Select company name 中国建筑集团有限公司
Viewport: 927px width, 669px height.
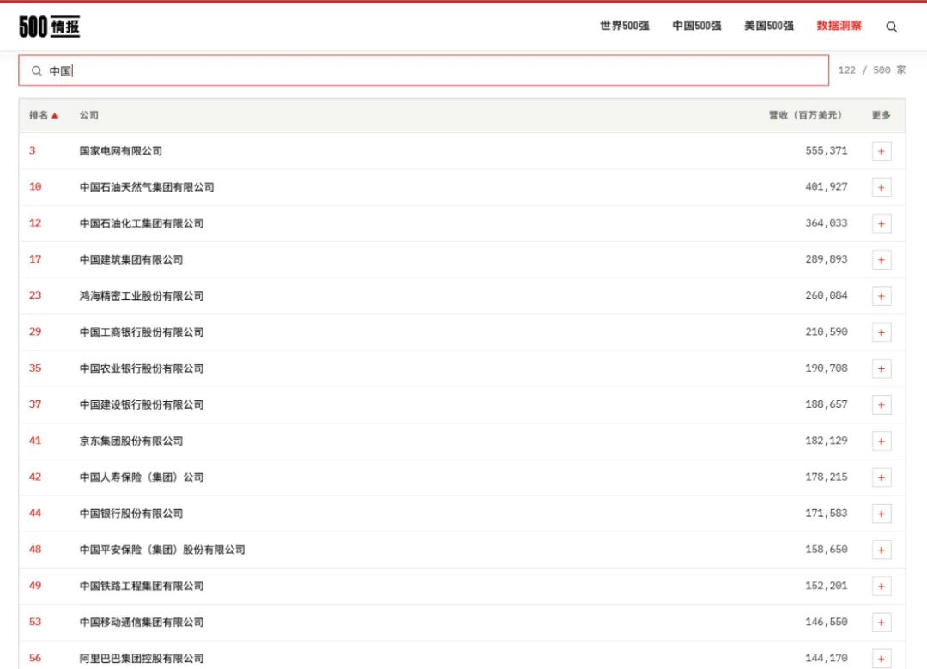click(x=131, y=259)
